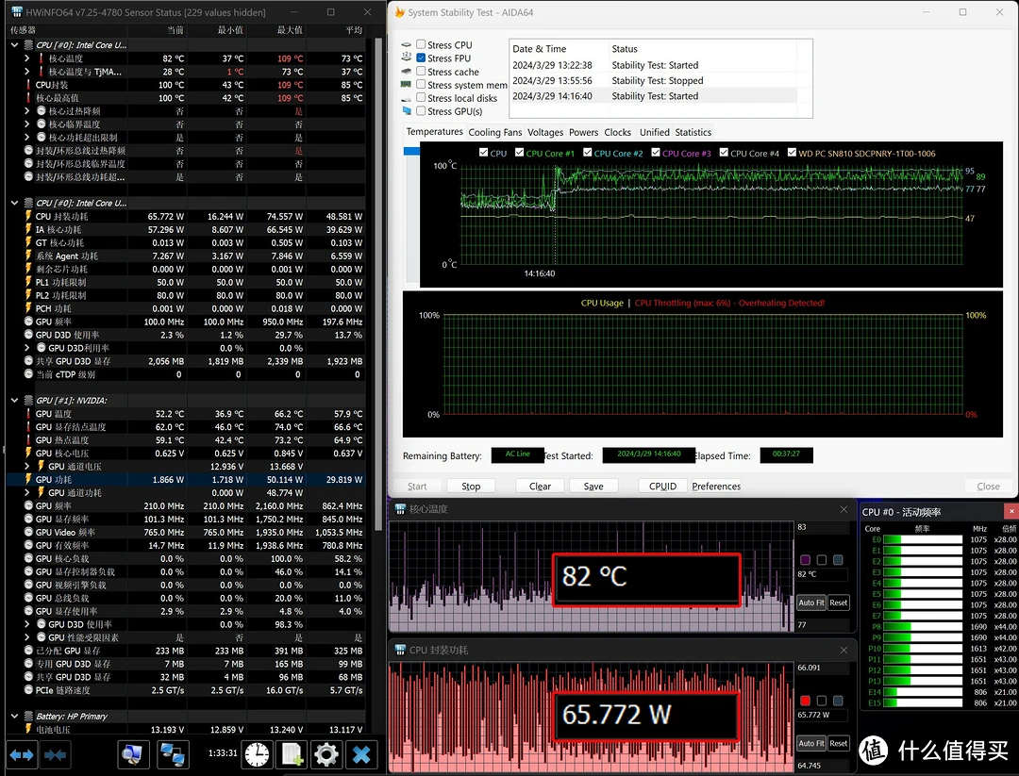The width and height of the screenshot is (1019, 776).
Task: Click the AIDA64 flame icon in title bar
Action: coord(400,12)
